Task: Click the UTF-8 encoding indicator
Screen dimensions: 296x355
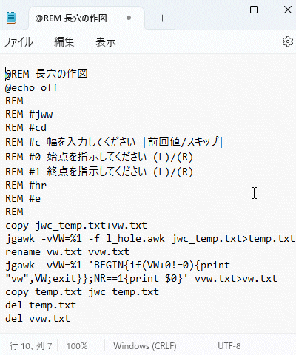Action: (x=229, y=346)
